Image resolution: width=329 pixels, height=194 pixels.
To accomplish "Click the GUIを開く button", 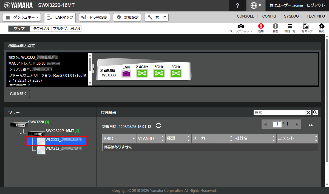I will click(18, 94).
